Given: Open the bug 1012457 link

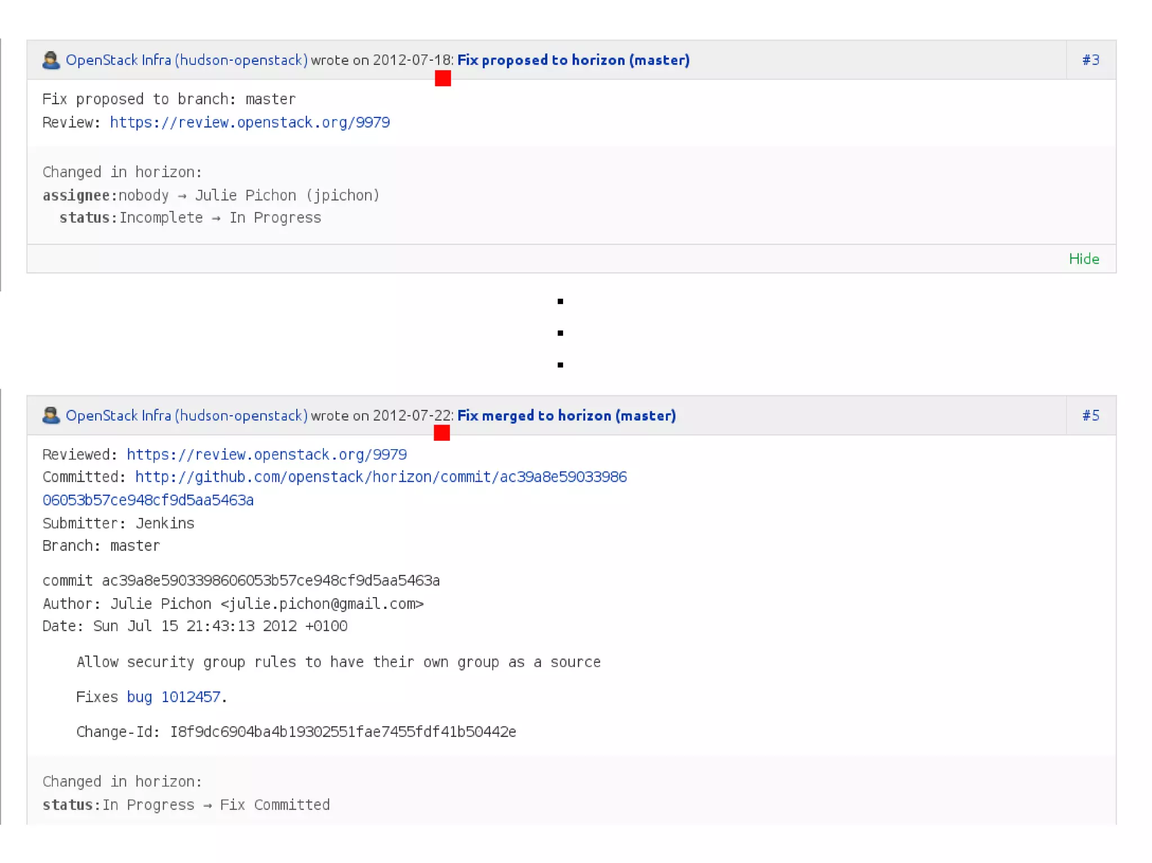Looking at the screenshot, I should pyautogui.click(x=173, y=697).
